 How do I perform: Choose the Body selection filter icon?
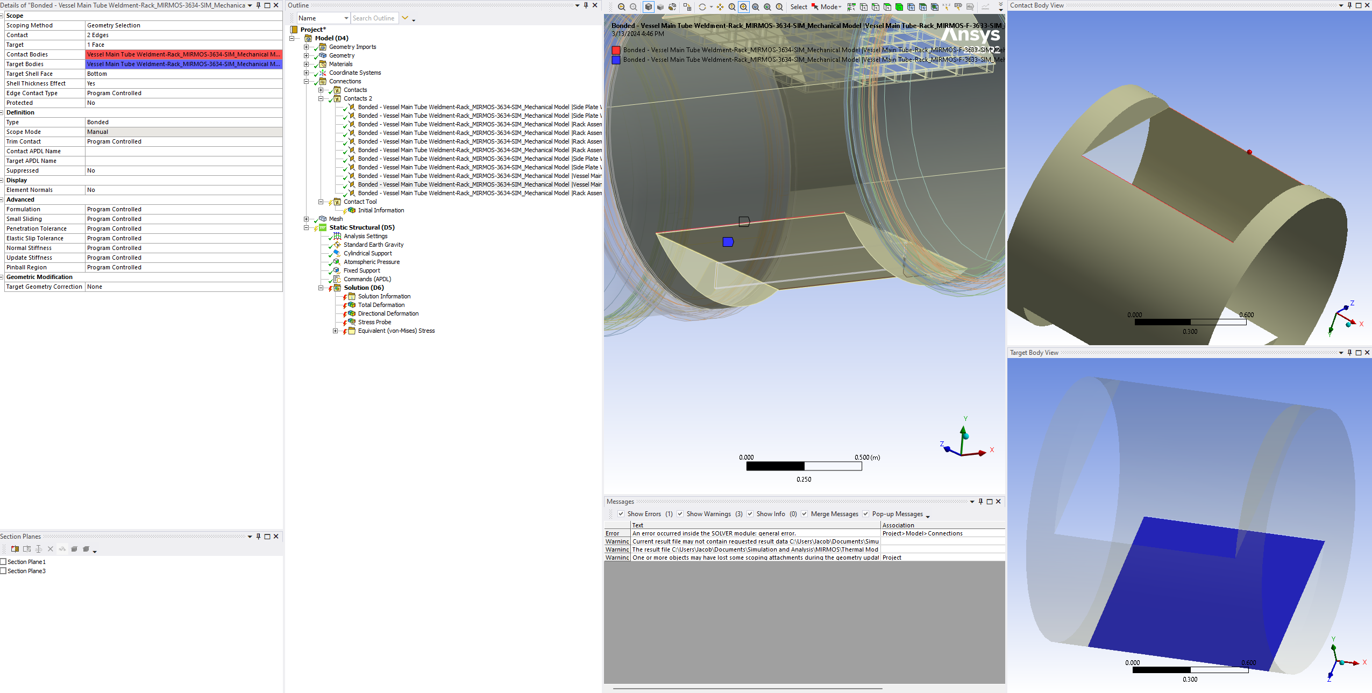point(899,7)
